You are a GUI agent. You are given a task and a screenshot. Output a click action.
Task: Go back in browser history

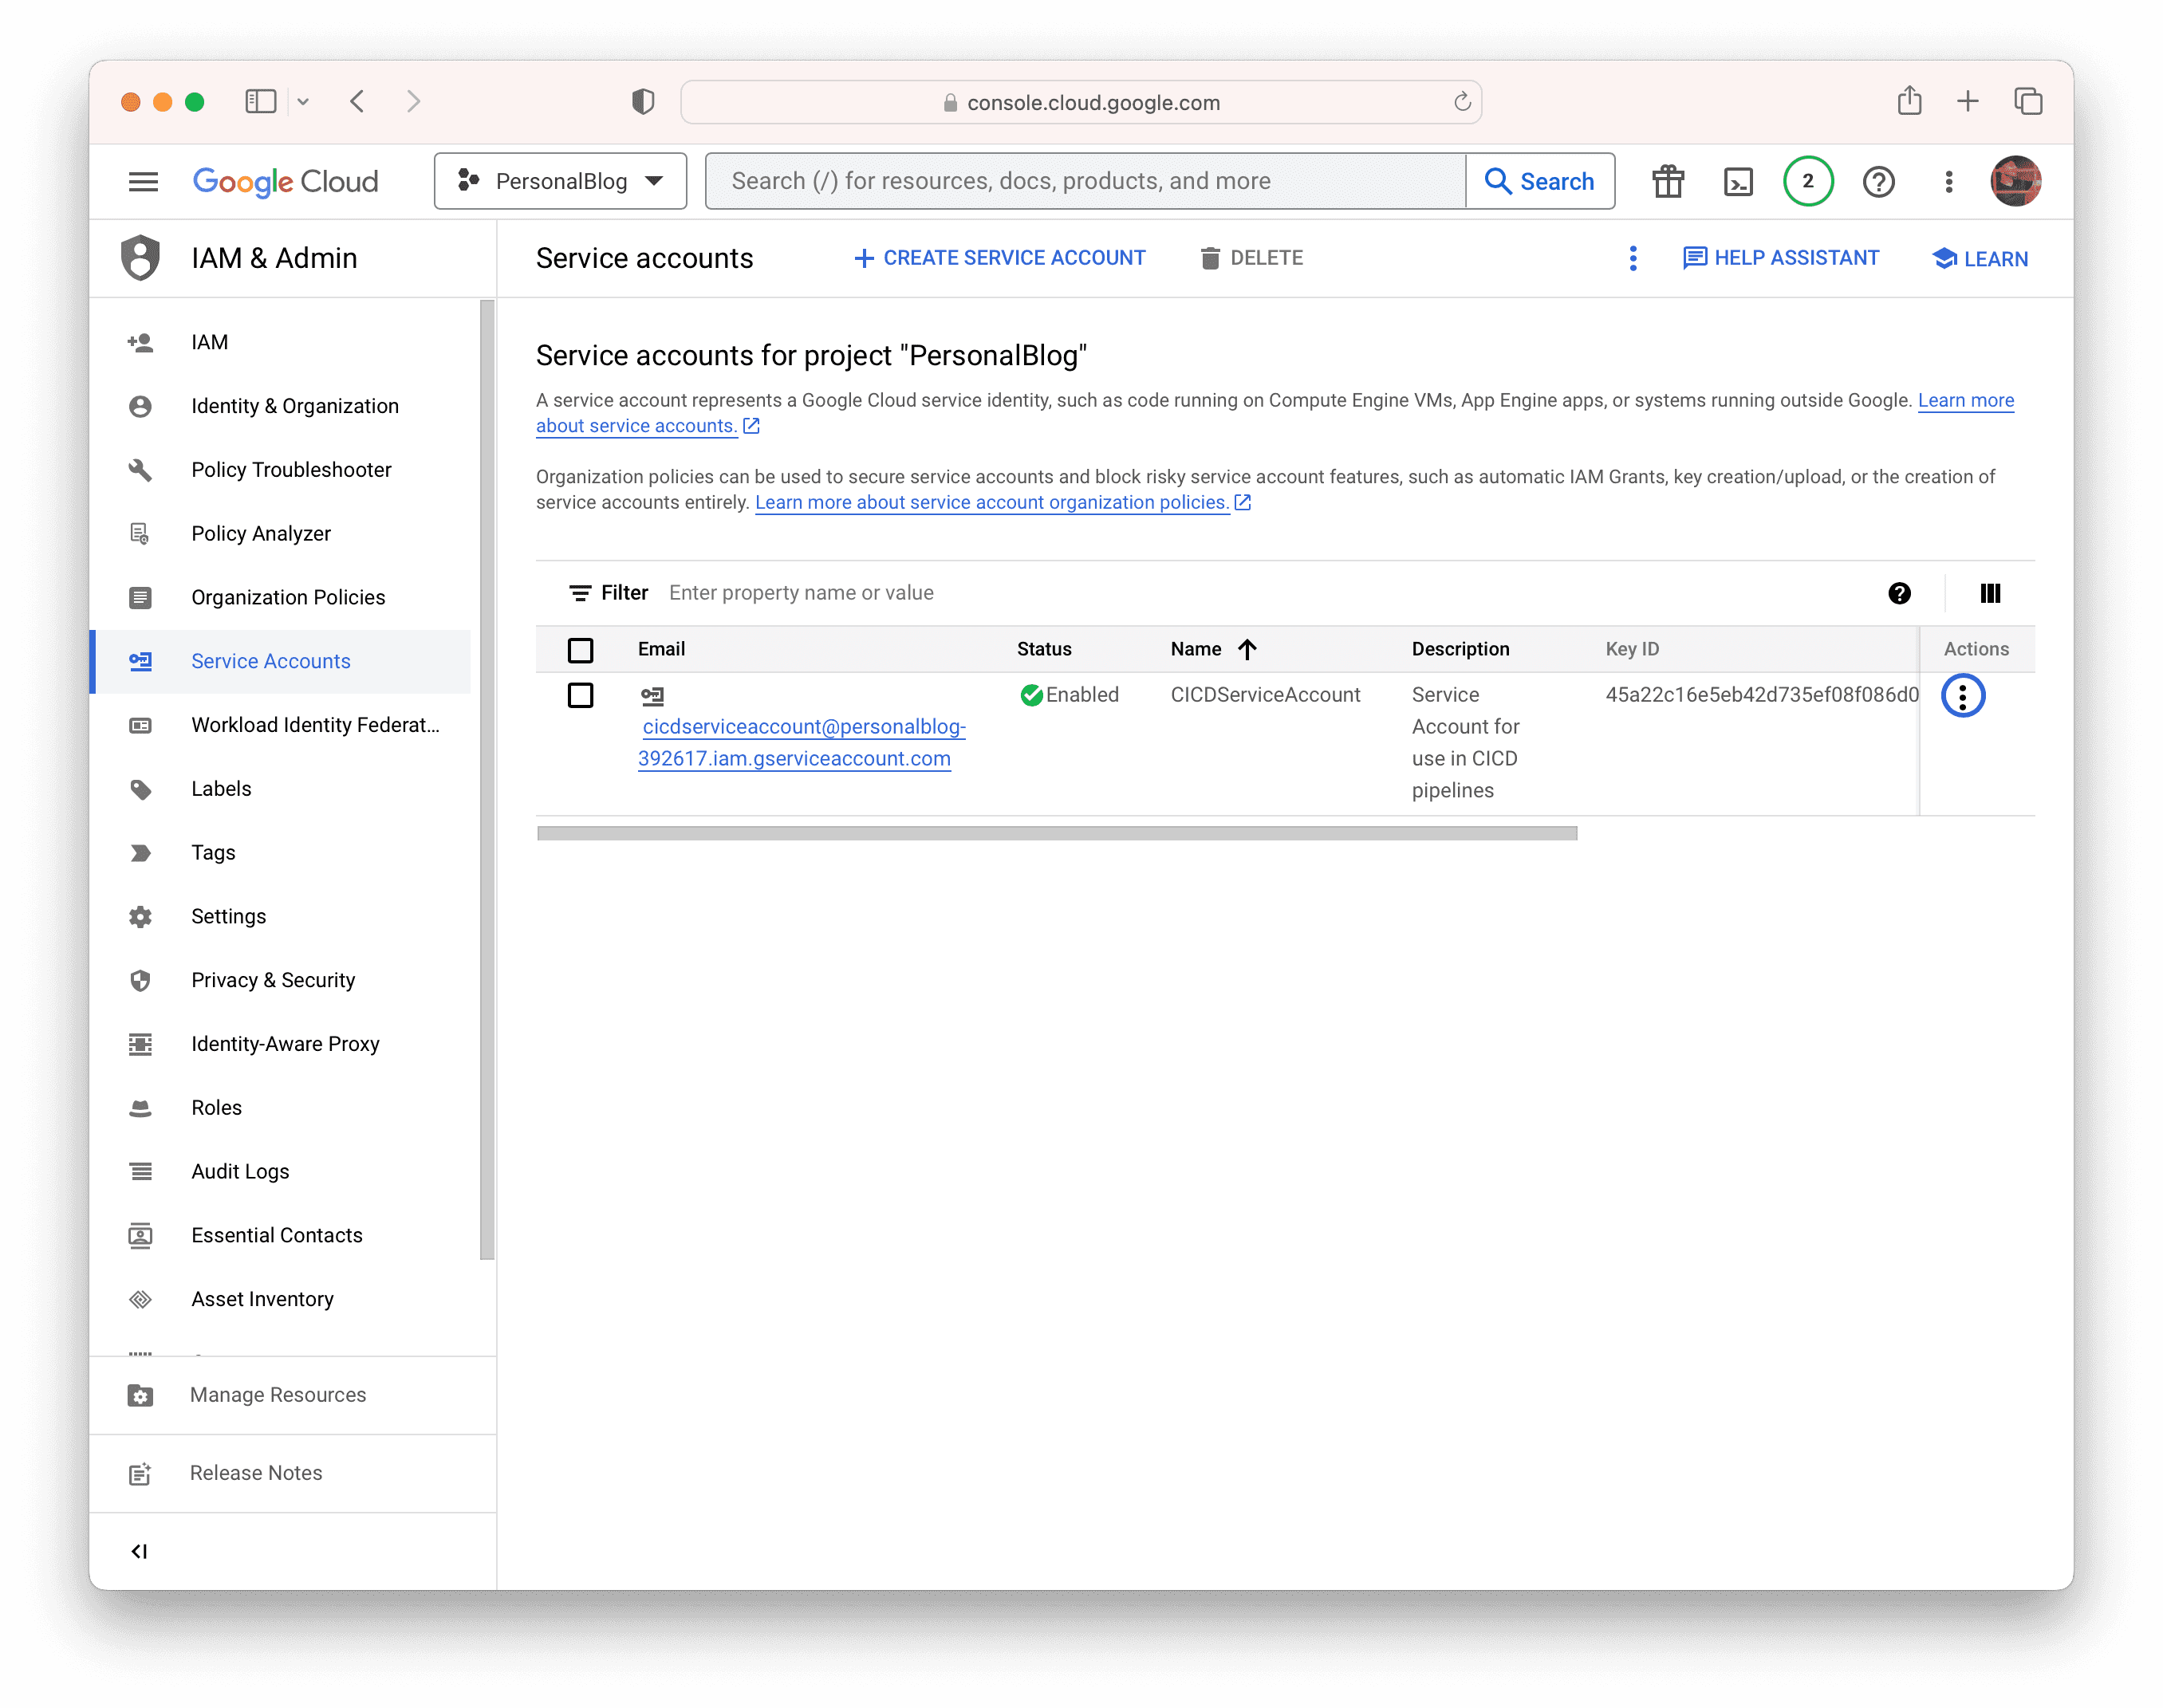point(357,101)
